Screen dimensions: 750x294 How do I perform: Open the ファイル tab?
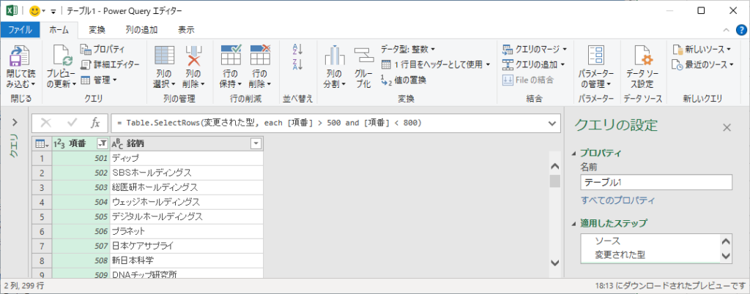[20, 29]
